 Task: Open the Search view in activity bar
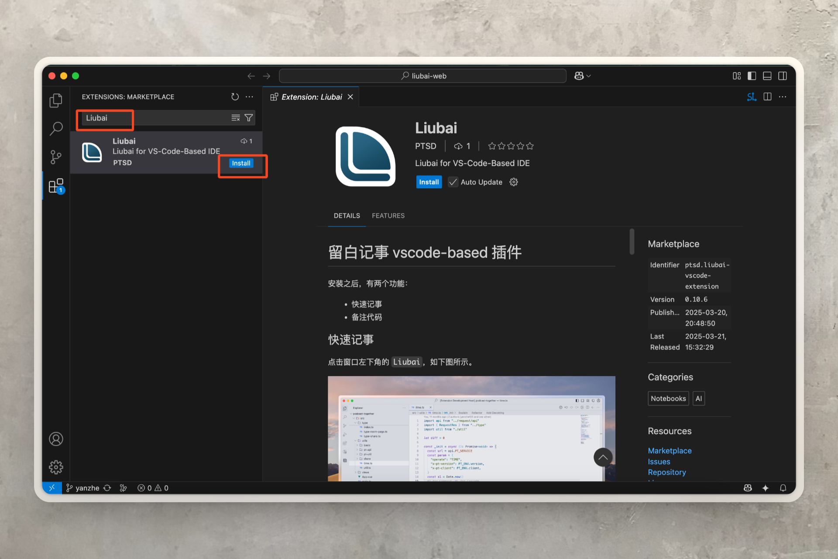click(56, 129)
